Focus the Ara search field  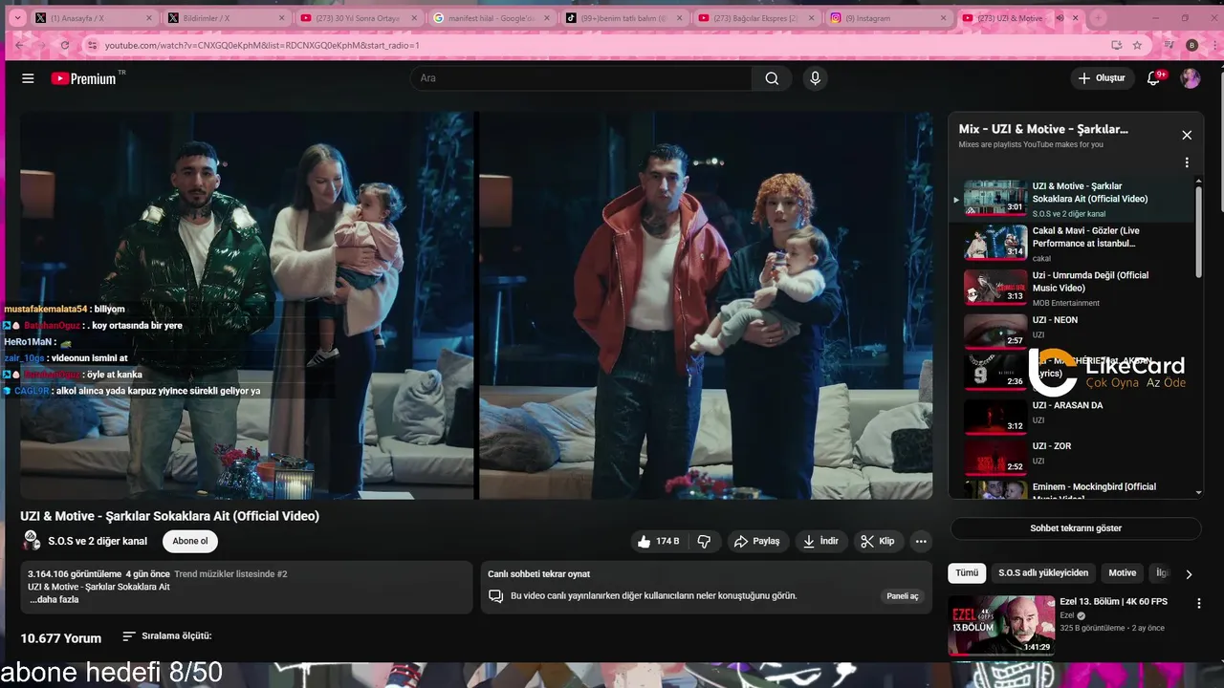pos(580,78)
